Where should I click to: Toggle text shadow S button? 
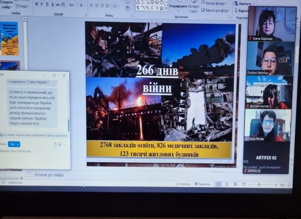[x=52, y=5]
